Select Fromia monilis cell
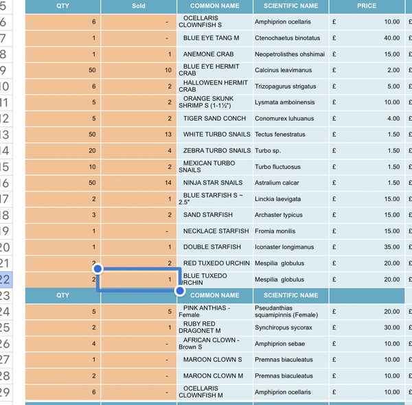Image resolution: width=412 pixels, height=405 pixels. [x=291, y=231]
